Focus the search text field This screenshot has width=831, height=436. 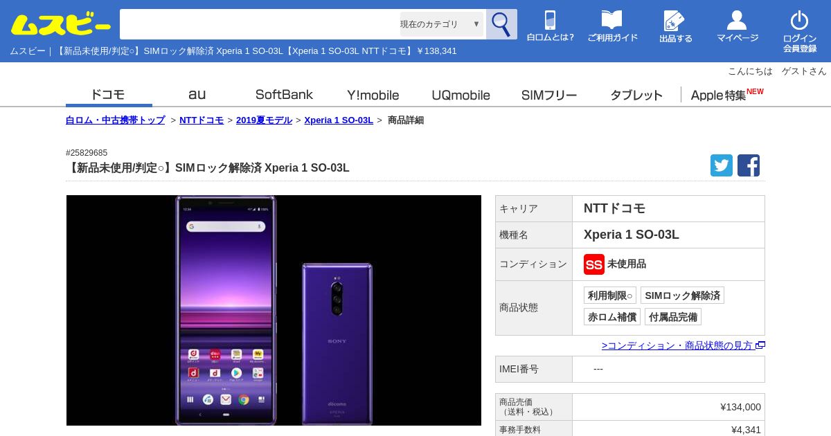click(260, 24)
